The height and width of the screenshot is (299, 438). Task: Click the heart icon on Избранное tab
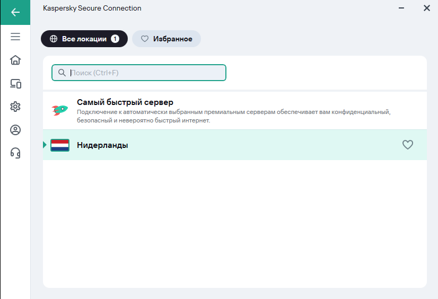[145, 39]
